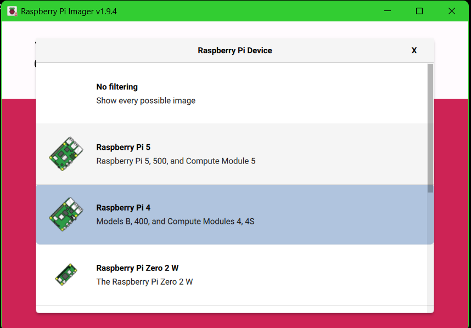Pick the Raspberry Pi Zero 2 W title
The image size is (471, 328).
(x=137, y=268)
